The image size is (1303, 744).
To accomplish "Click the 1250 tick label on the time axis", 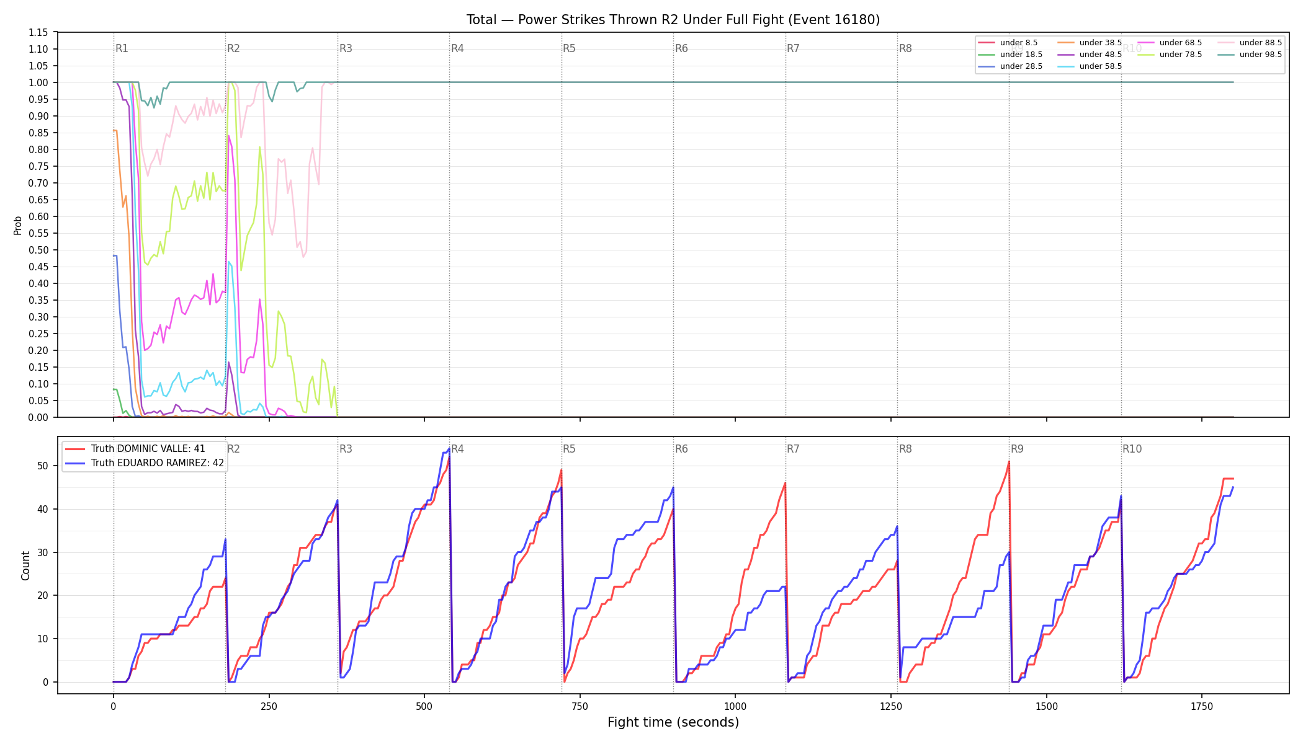I will tap(891, 706).
